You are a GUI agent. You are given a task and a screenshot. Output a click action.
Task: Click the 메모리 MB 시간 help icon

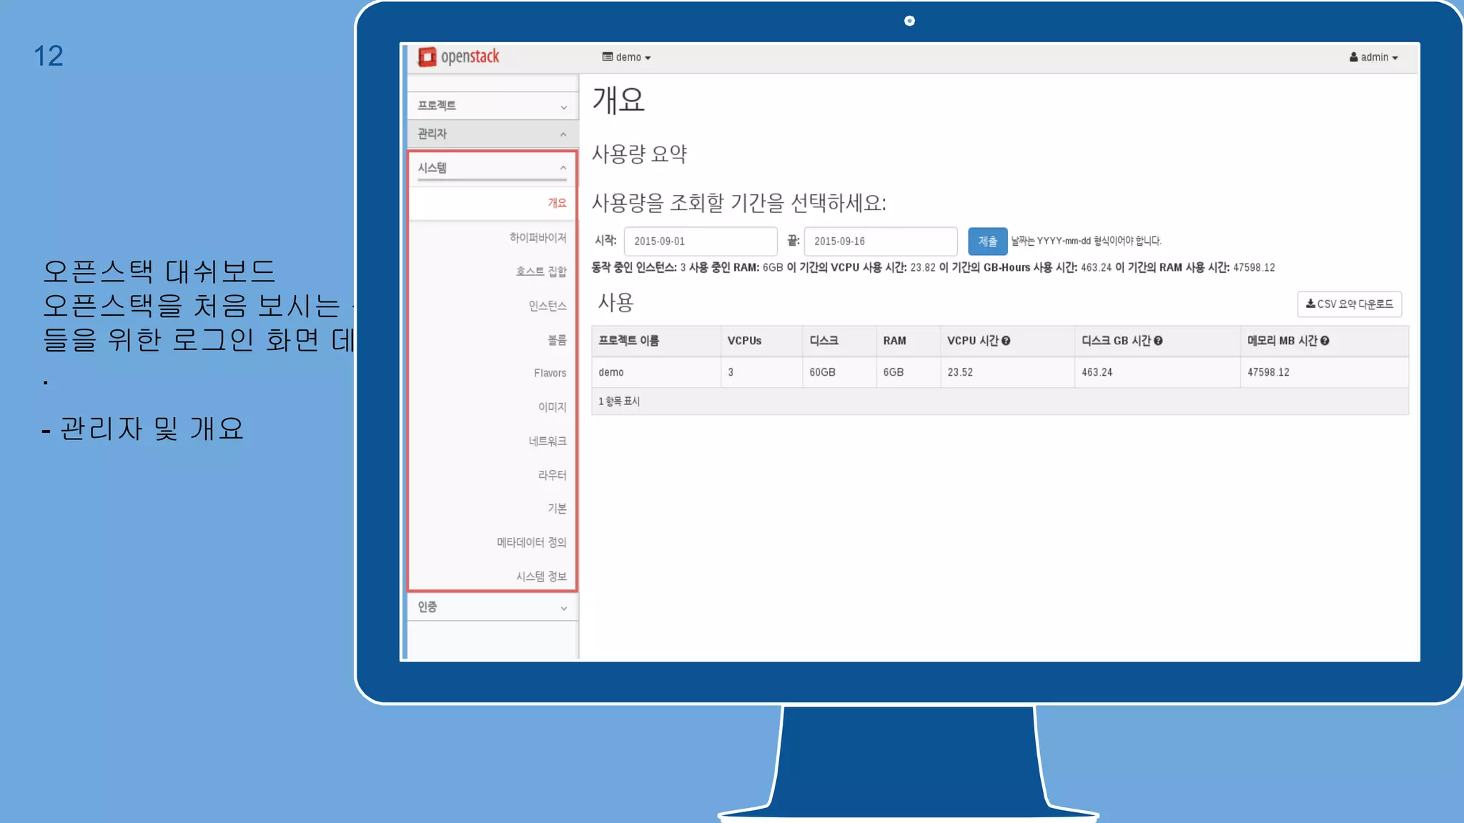[x=1325, y=341]
